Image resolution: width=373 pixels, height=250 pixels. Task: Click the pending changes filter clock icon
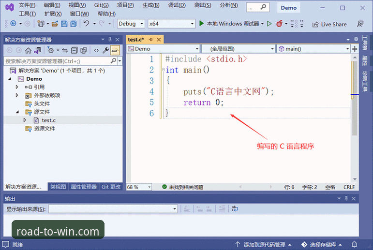pyautogui.click(x=50, y=50)
